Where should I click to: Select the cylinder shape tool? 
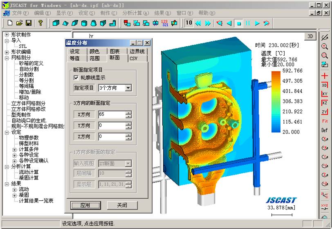(84, 23)
